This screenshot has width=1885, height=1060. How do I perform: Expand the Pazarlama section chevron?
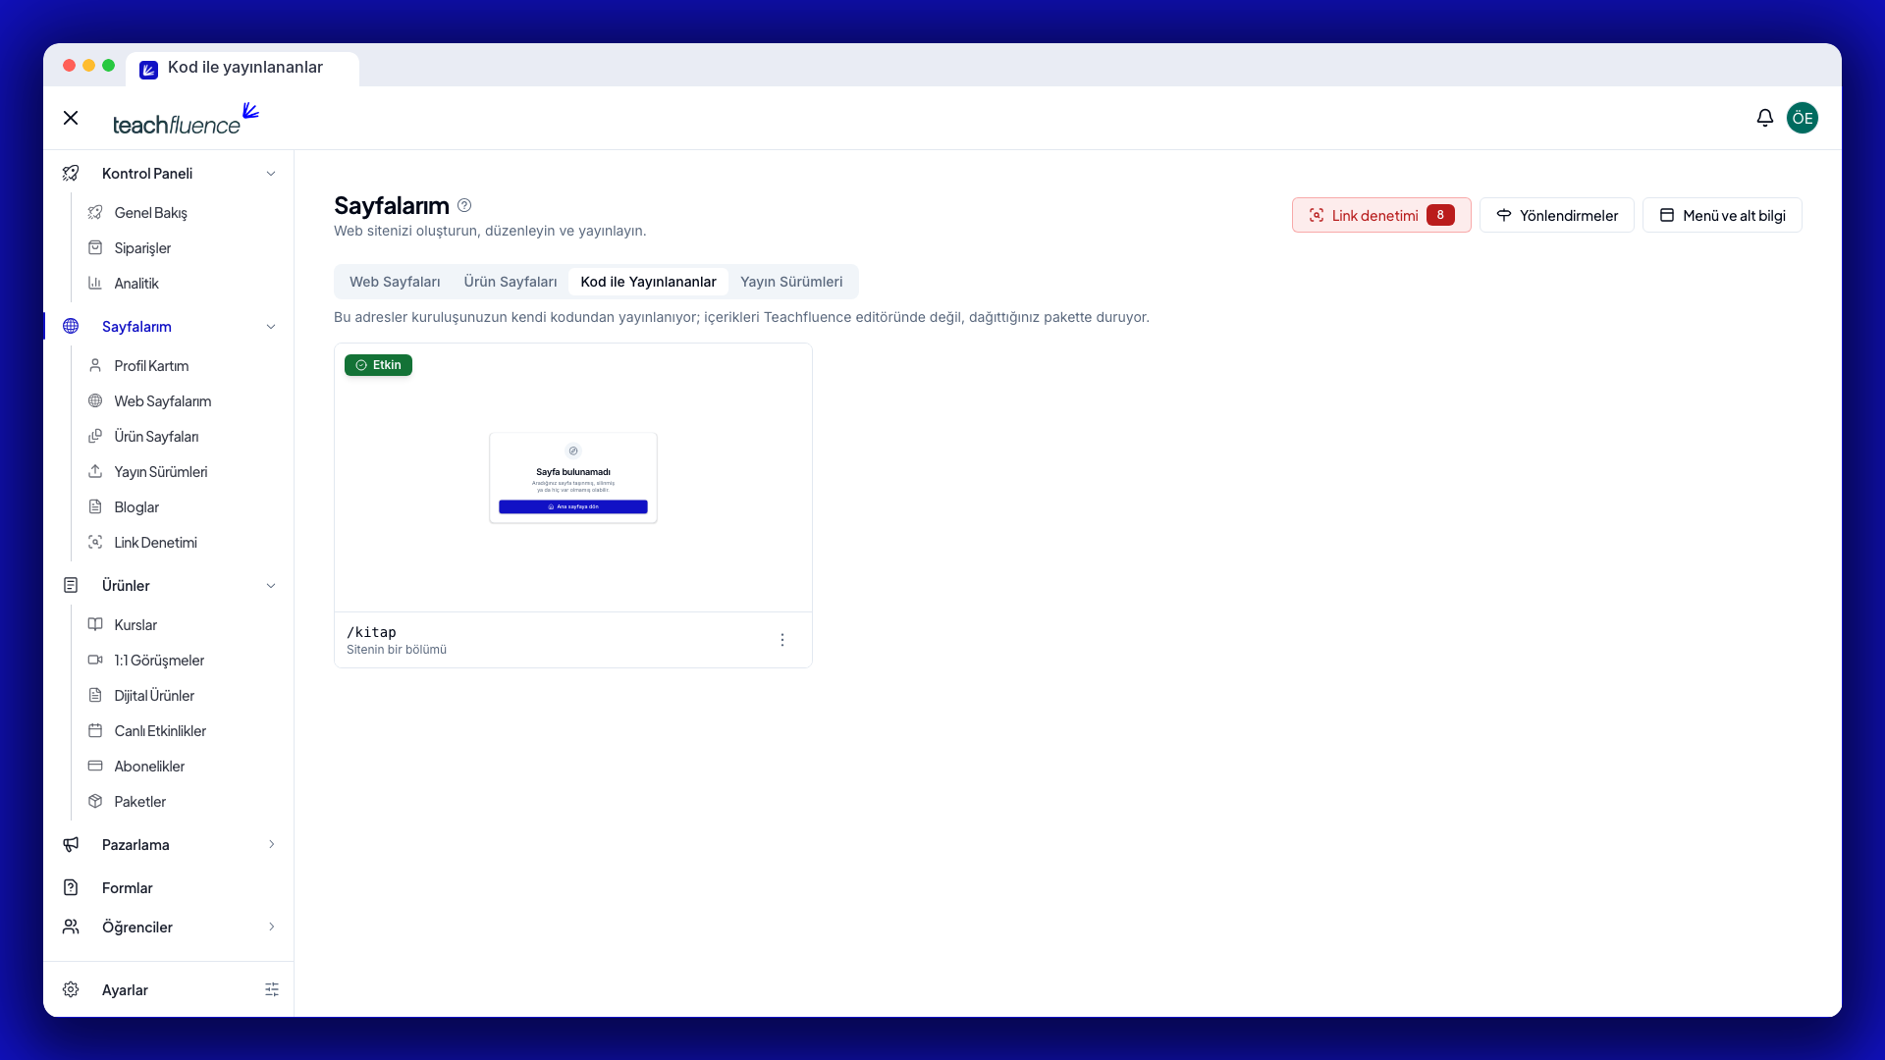point(272,845)
